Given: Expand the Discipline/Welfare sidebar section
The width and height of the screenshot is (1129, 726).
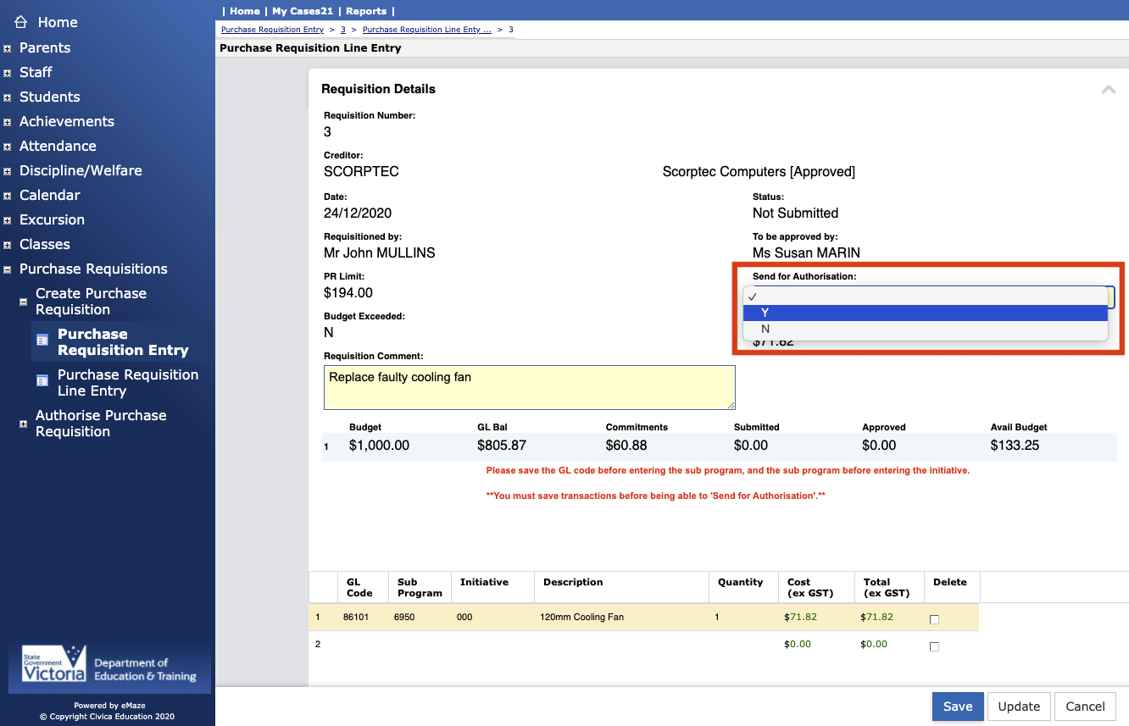Looking at the screenshot, I should 7,171.
